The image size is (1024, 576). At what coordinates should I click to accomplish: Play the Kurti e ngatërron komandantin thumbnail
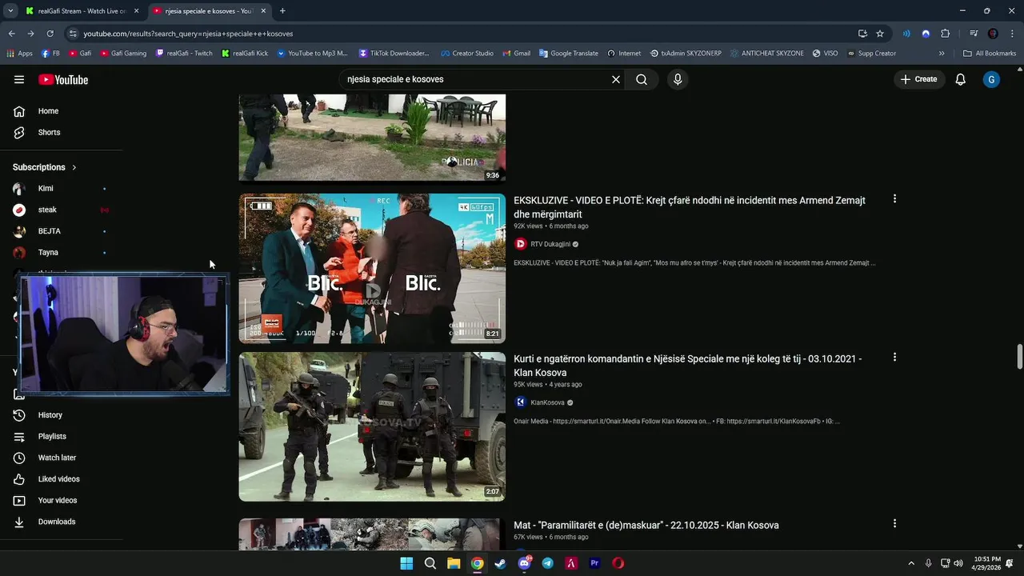point(372,427)
